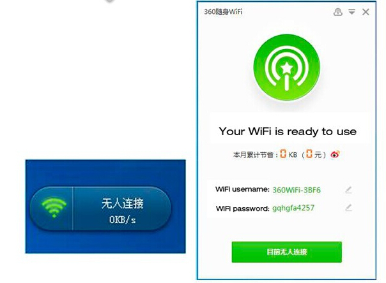Screen dimensions: 386x283
Task: Share savings via the Weibo icon
Action: click(x=335, y=154)
